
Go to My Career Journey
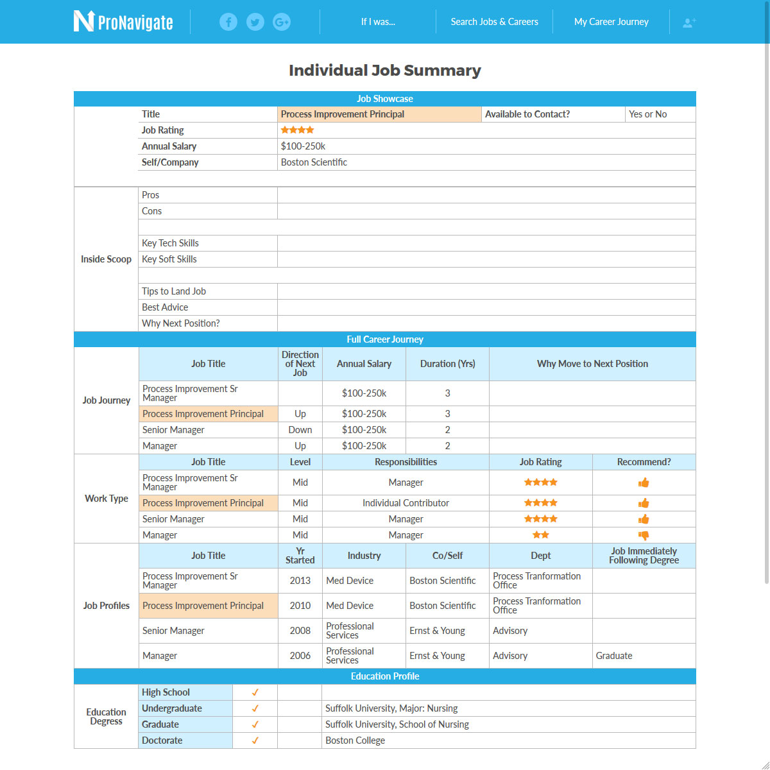point(611,22)
